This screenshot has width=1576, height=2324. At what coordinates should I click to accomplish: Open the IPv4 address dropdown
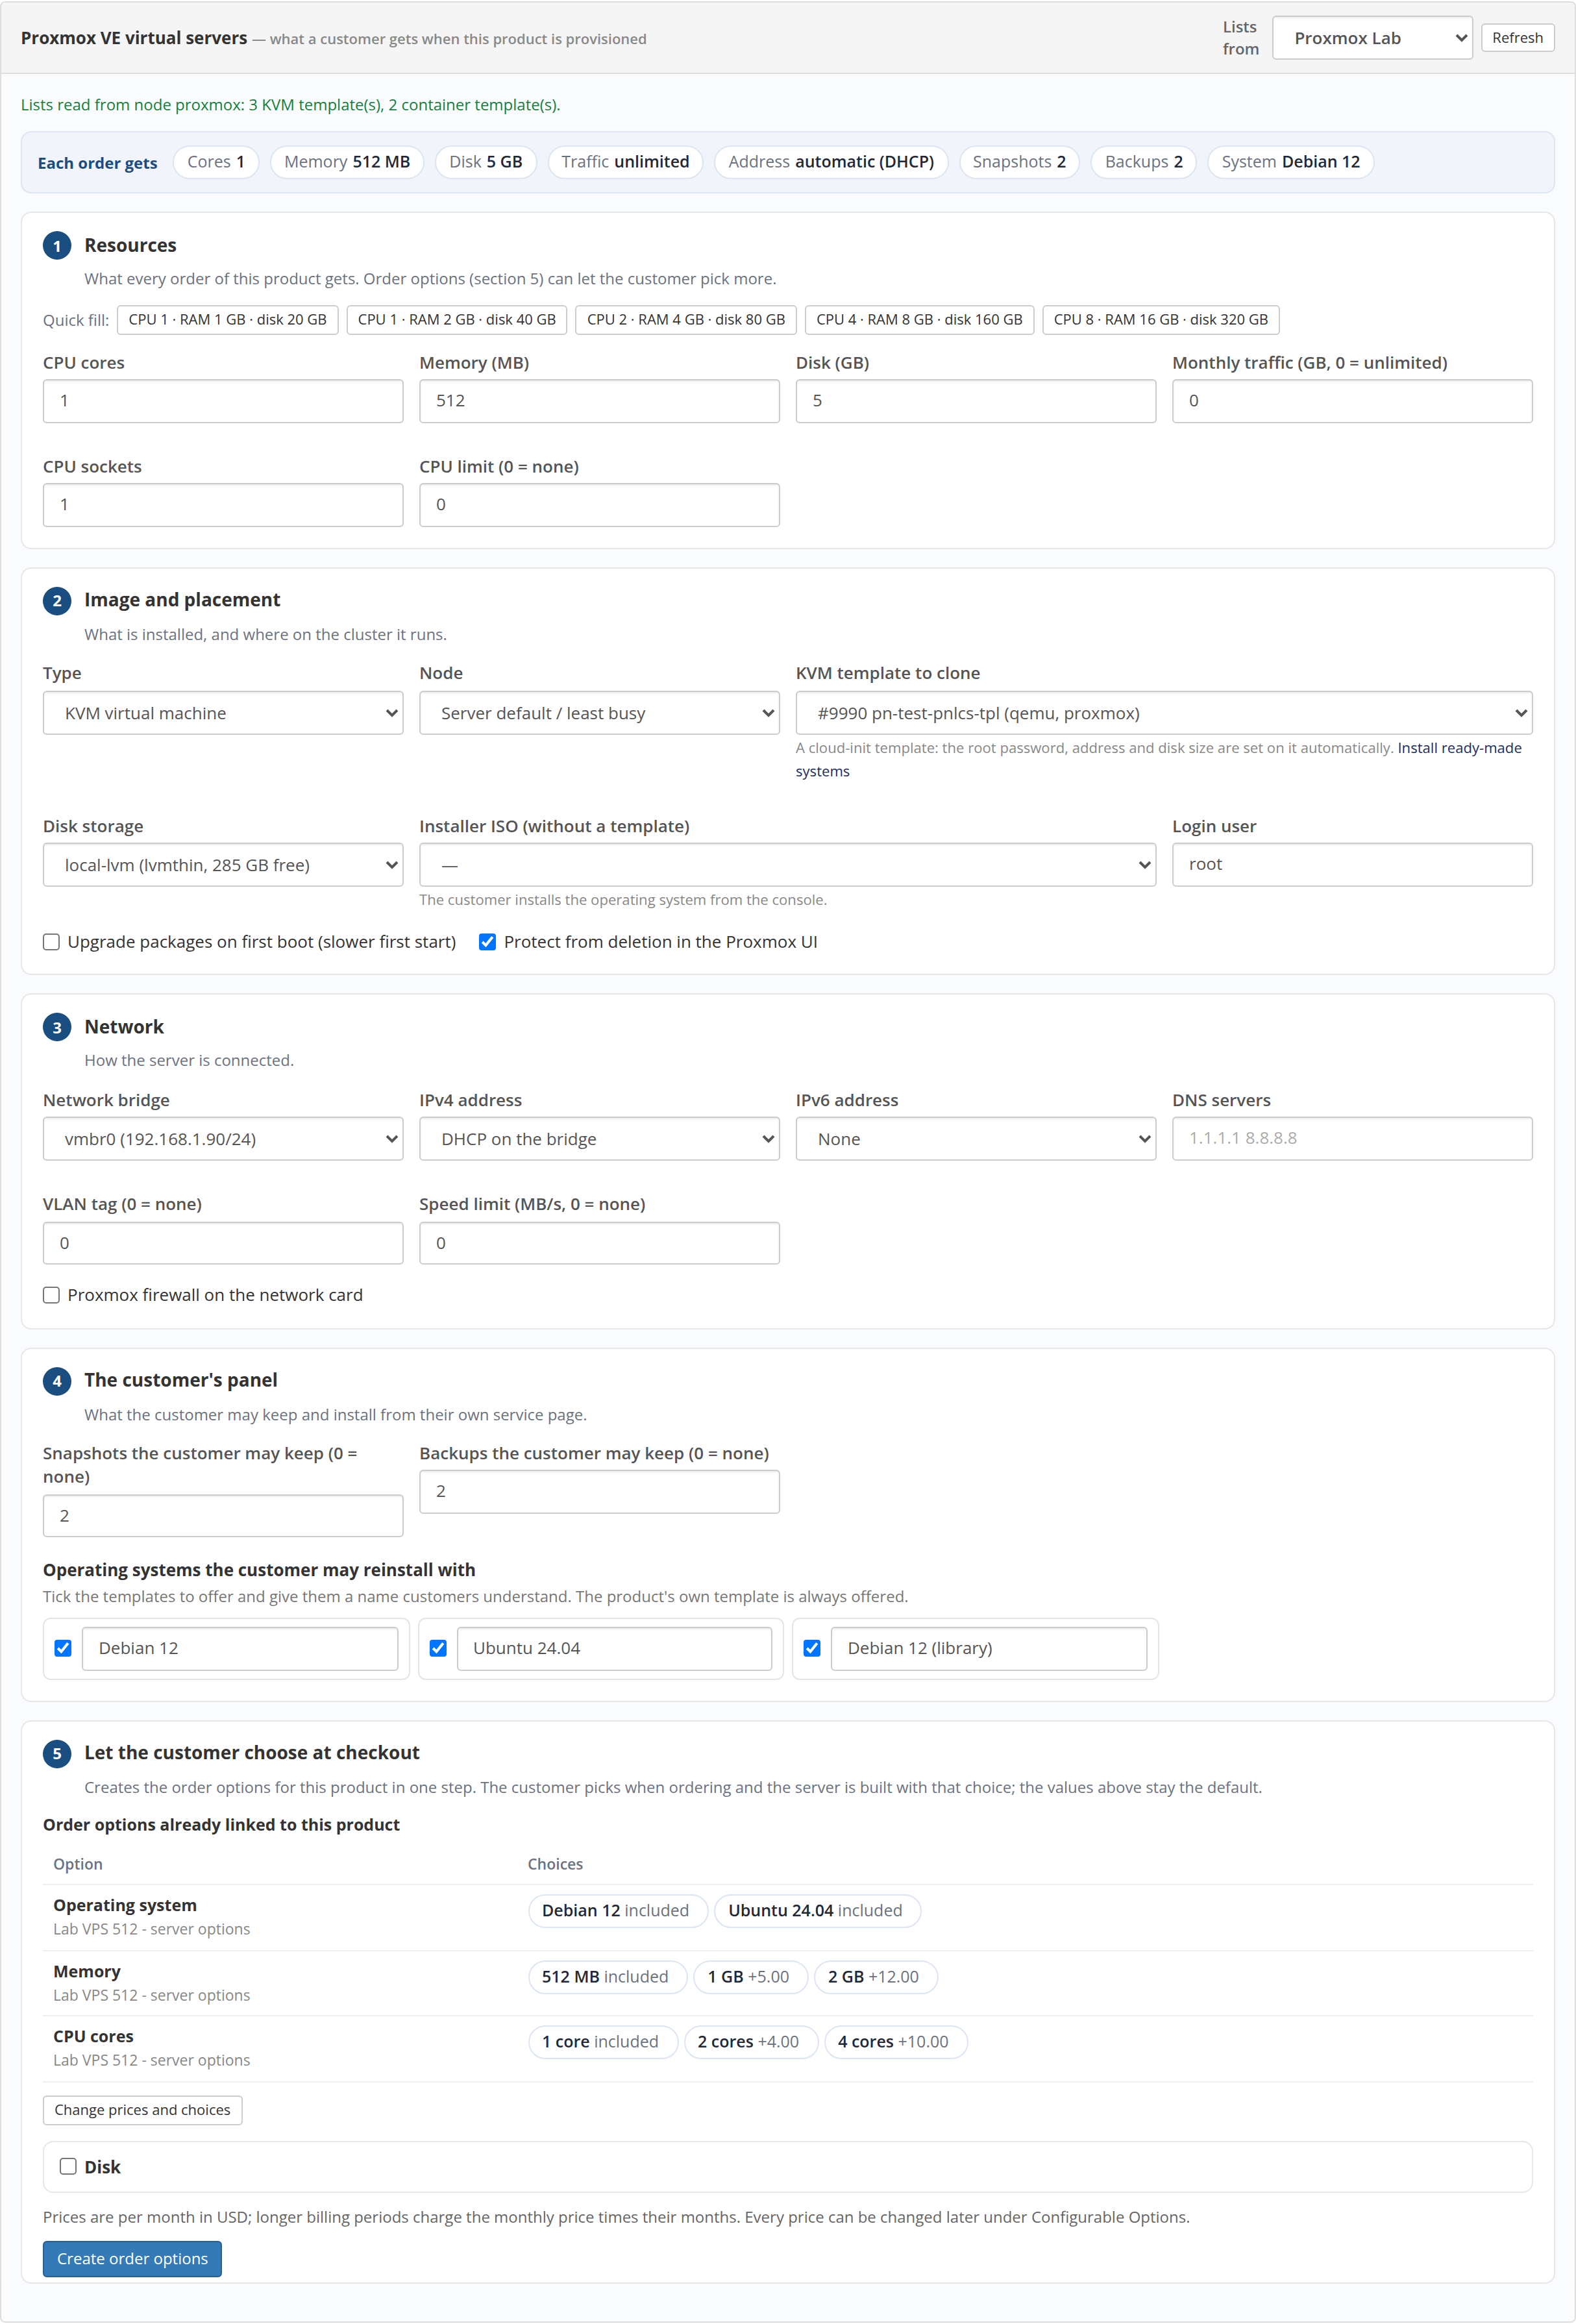point(599,1139)
